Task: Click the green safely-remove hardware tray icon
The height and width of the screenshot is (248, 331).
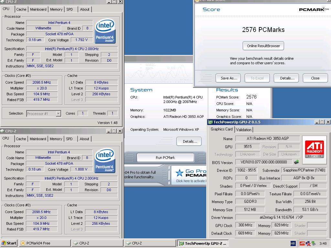Action: pos(314,243)
